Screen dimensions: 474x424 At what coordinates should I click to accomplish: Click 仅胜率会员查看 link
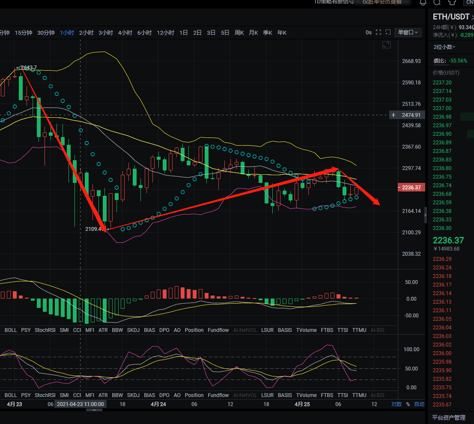[x=382, y=2]
